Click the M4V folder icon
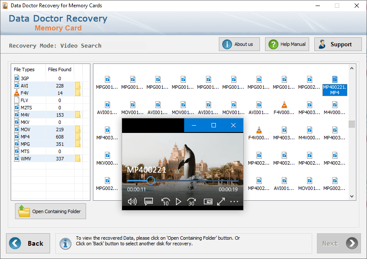The height and width of the screenshot is (259, 367). point(78,114)
